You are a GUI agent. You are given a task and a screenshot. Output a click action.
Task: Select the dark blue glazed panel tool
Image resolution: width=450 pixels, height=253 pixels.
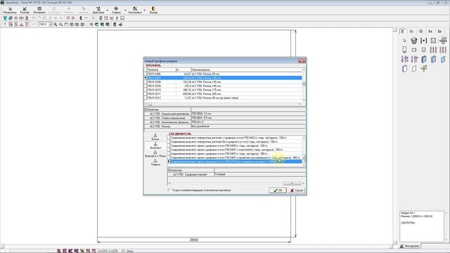(423, 59)
